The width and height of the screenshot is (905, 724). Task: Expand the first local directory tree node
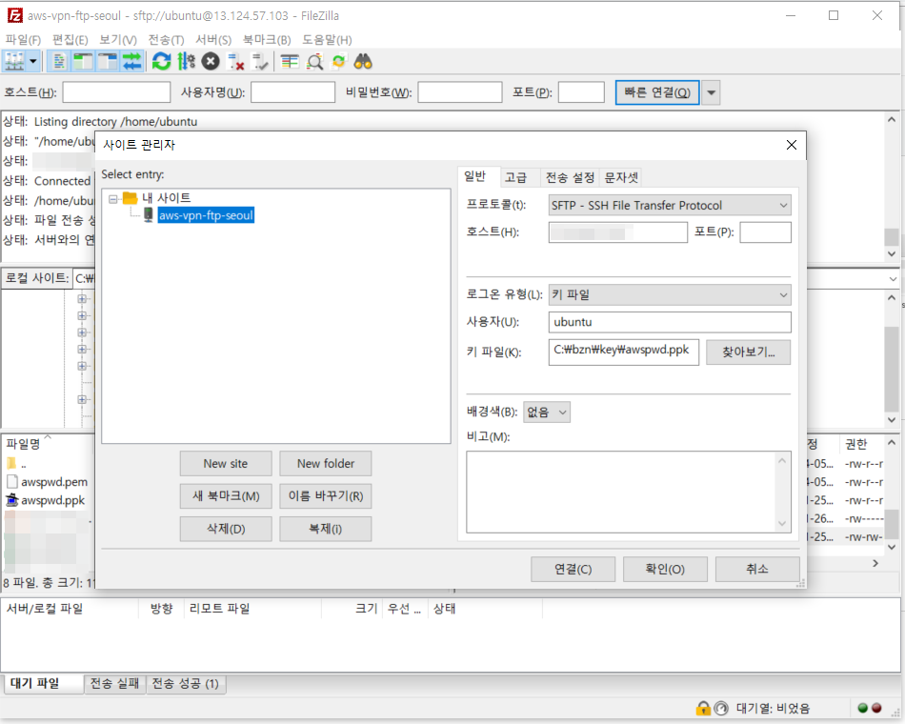coord(82,299)
